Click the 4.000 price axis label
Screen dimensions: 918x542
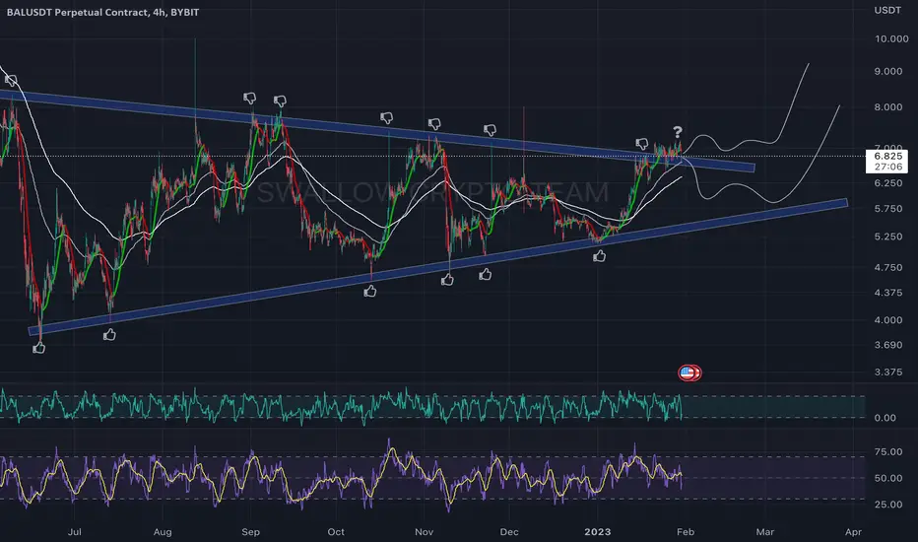[x=888, y=320]
